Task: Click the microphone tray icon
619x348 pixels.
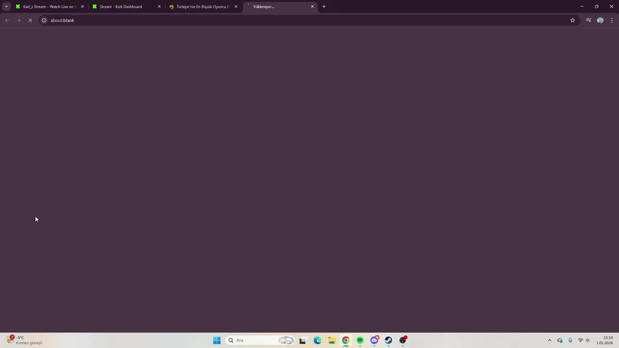Action: tap(571, 340)
